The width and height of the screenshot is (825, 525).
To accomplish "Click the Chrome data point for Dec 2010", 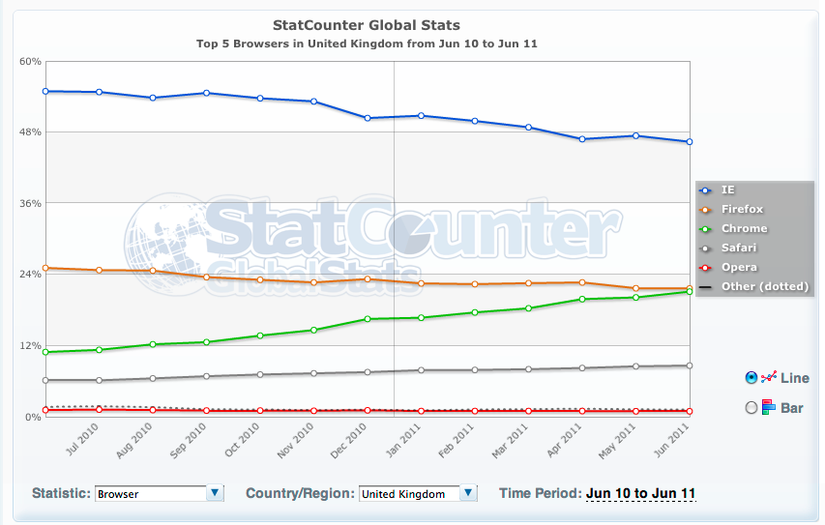I will coord(367,319).
